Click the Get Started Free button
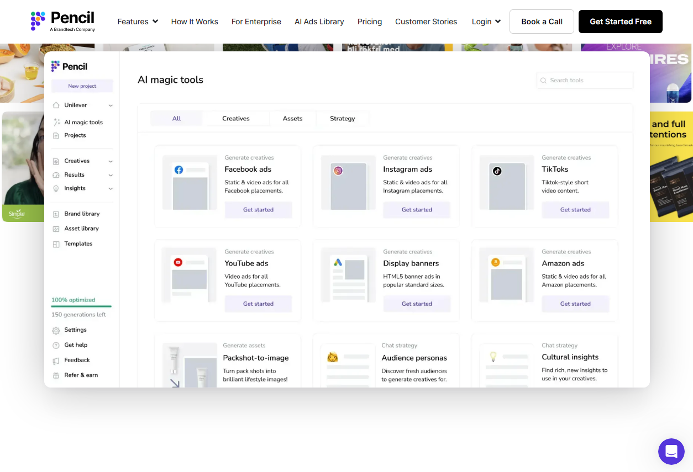Screen dimensions: 693x472 [621, 22]
